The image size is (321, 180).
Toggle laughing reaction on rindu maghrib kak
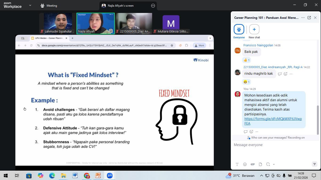[x=247, y=82]
